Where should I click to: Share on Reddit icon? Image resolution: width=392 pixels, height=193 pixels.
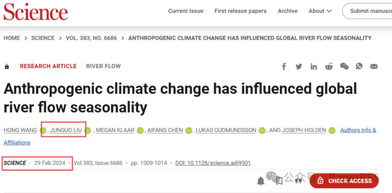[329, 67]
